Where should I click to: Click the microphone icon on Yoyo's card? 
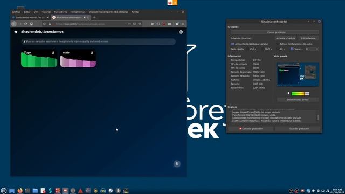[x=53, y=53]
